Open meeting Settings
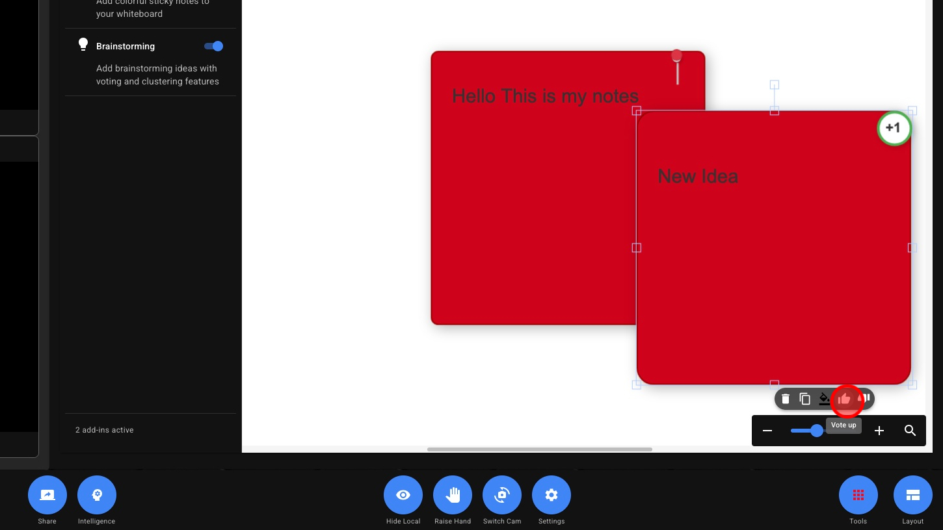943x530 pixels. [551, 495]
